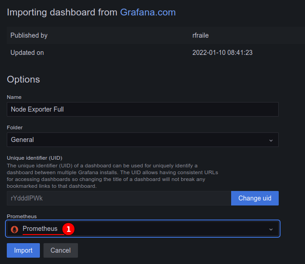Select the publisher name rfraile

[x=201, y=35]
